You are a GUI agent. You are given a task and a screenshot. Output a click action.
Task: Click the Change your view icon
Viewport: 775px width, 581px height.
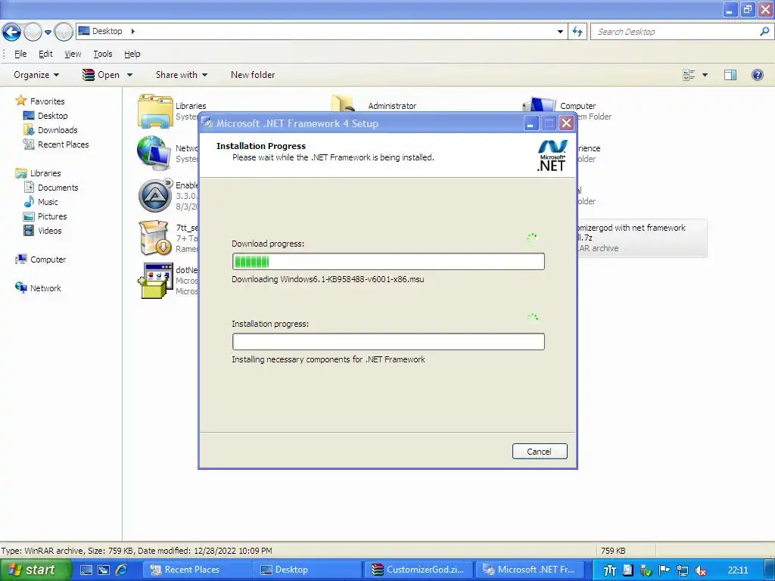(689, 75)
